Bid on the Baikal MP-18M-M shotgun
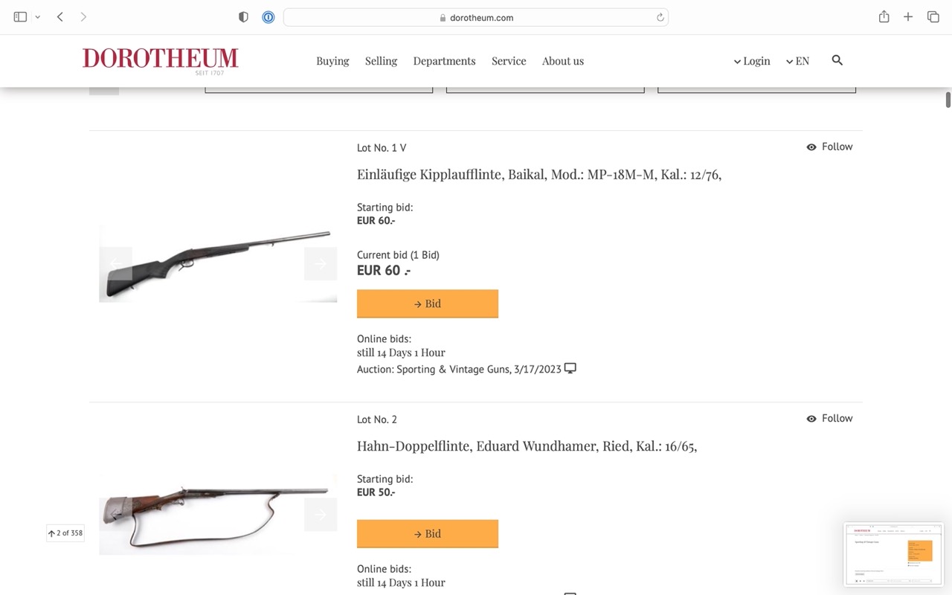952x595 pixels. (x=428, y=303)
